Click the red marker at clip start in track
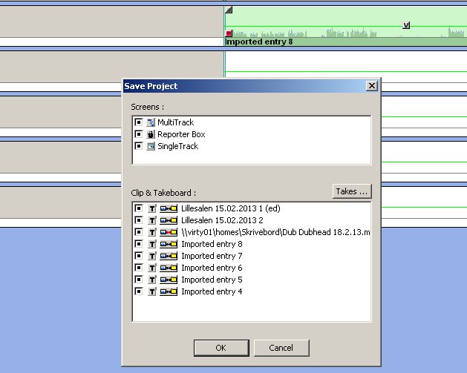 (229, 33)
